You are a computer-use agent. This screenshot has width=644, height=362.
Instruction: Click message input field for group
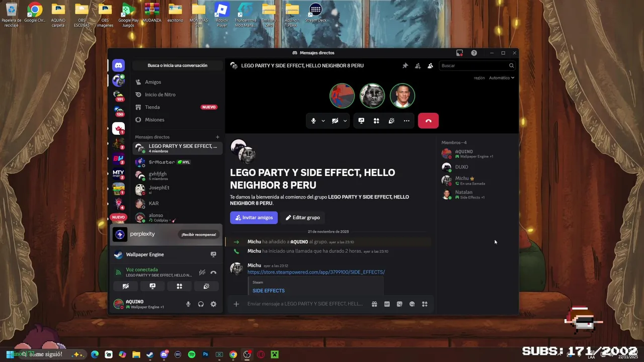pos(304,304)
